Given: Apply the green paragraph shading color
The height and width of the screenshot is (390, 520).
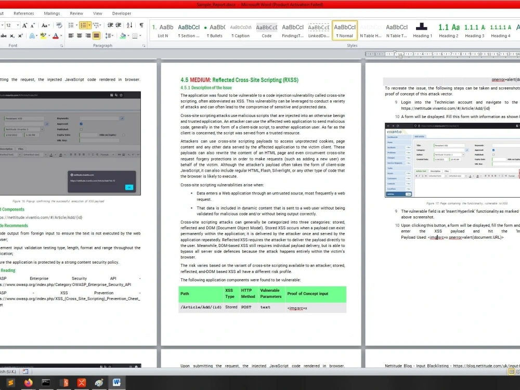Looking at the screenshot, I should pos(123,36).
